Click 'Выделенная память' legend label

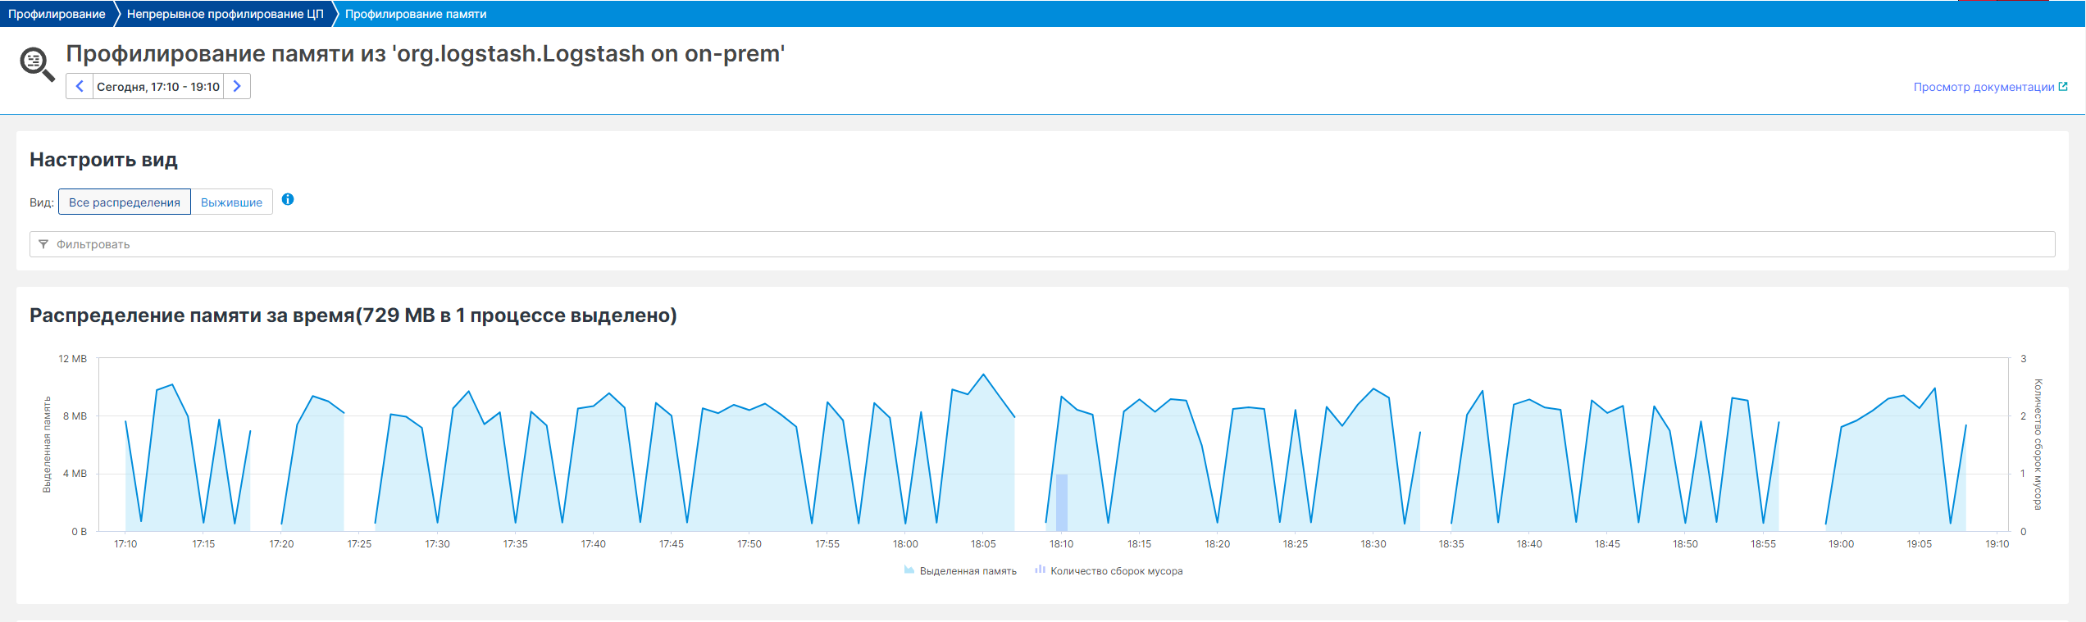click(968, 571)
